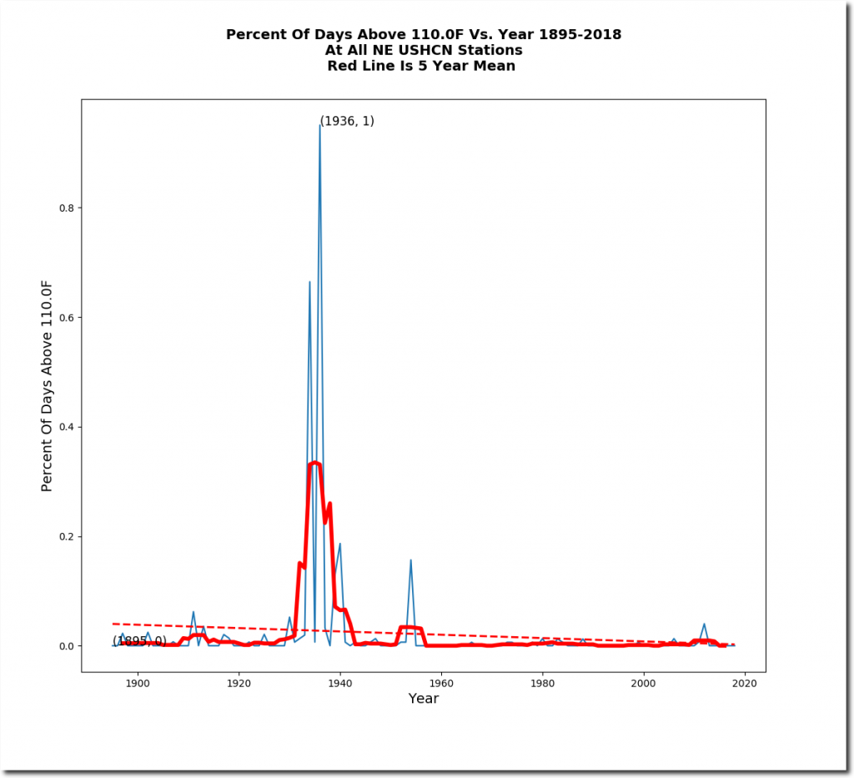This screenshot has height=778, width=854.
Task: Click the 2000 x-axis tick label
Action: [x=644, y=684]
